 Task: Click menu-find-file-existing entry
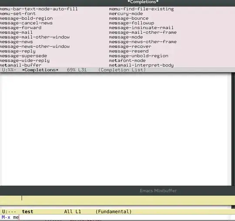[x=141, y=9]
